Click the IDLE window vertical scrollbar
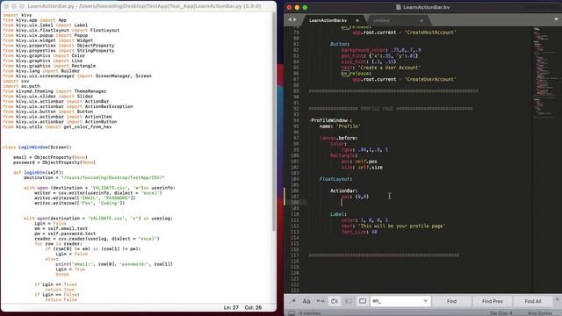Screen dimensions: 562x316 pos(274,122)
